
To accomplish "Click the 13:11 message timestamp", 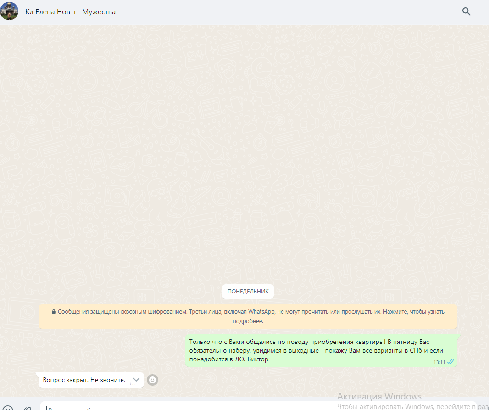I will (439, 362).
